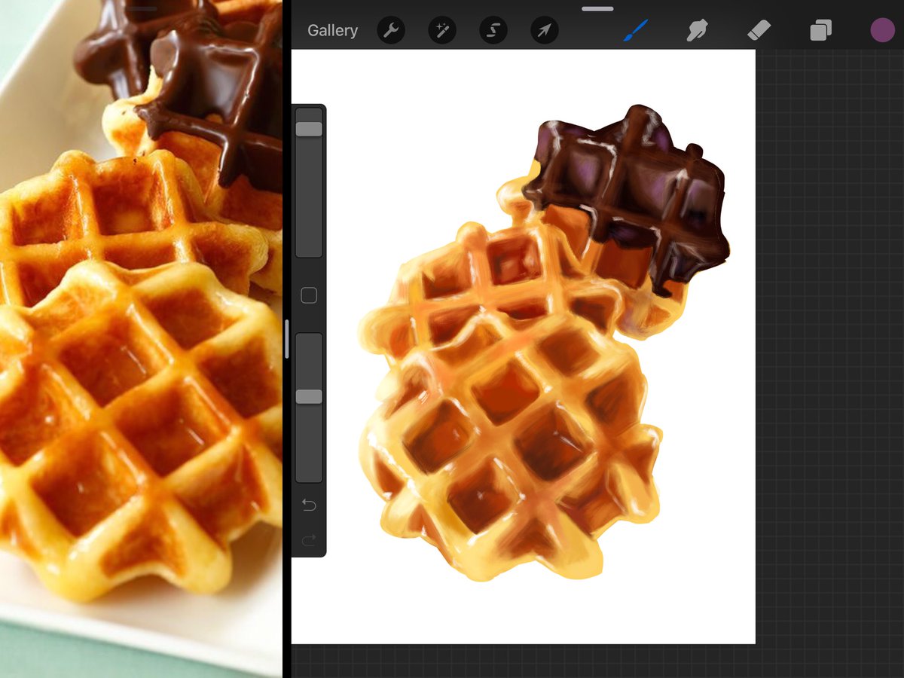Click the brush size slider handle
Screen dimensions: 904x678
pyautogui.click(x=309, y=129)
